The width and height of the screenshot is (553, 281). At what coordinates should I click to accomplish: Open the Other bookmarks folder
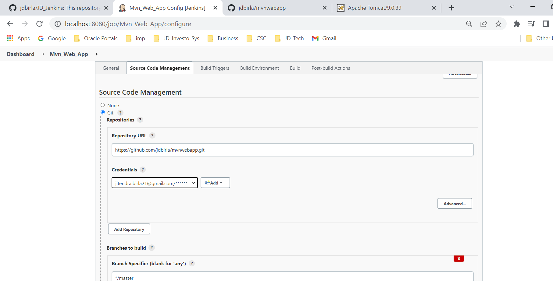(539, 38)
